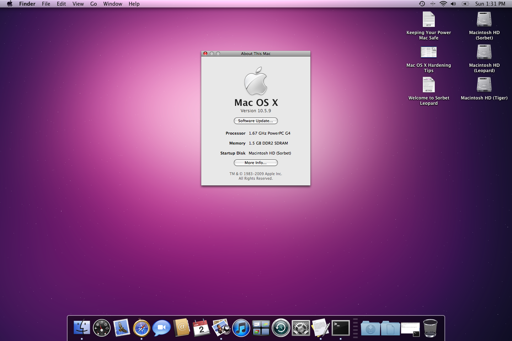Open Terminal from the Dock

click(341, 328)
